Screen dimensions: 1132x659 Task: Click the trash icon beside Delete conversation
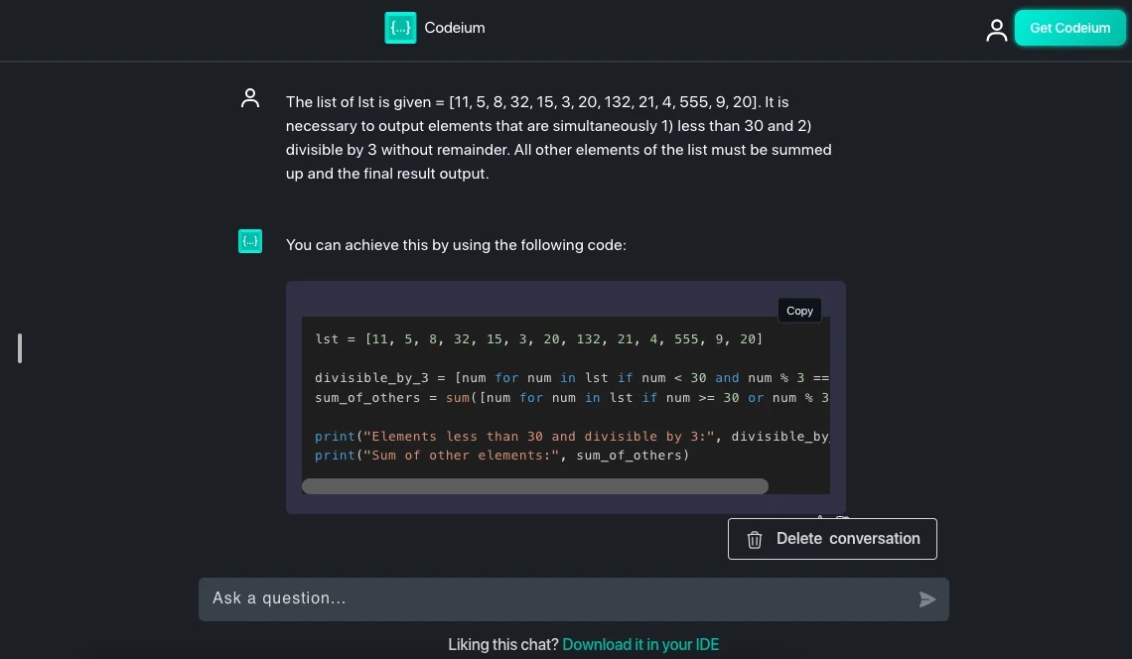(755, 539)
